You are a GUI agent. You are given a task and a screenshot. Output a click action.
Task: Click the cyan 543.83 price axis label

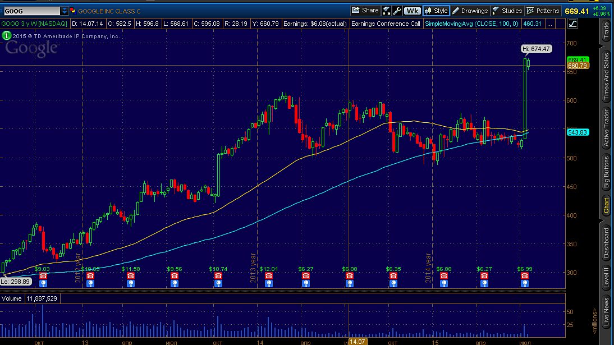pos(578,132)
